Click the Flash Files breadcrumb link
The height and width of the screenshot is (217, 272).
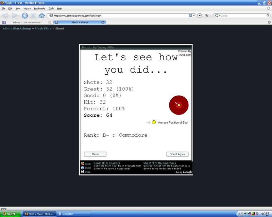(x=42, y=28)
